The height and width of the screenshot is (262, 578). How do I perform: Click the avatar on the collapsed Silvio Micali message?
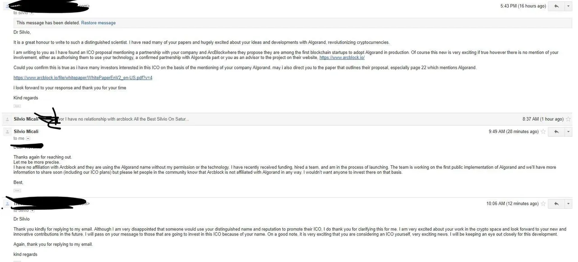point(7,119)
